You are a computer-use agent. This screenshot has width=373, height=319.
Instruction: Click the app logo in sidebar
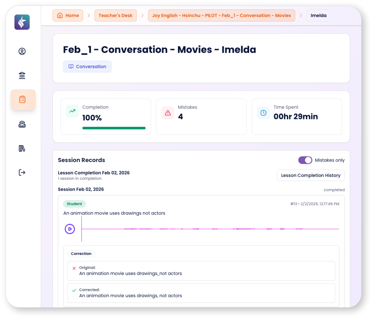22,22
